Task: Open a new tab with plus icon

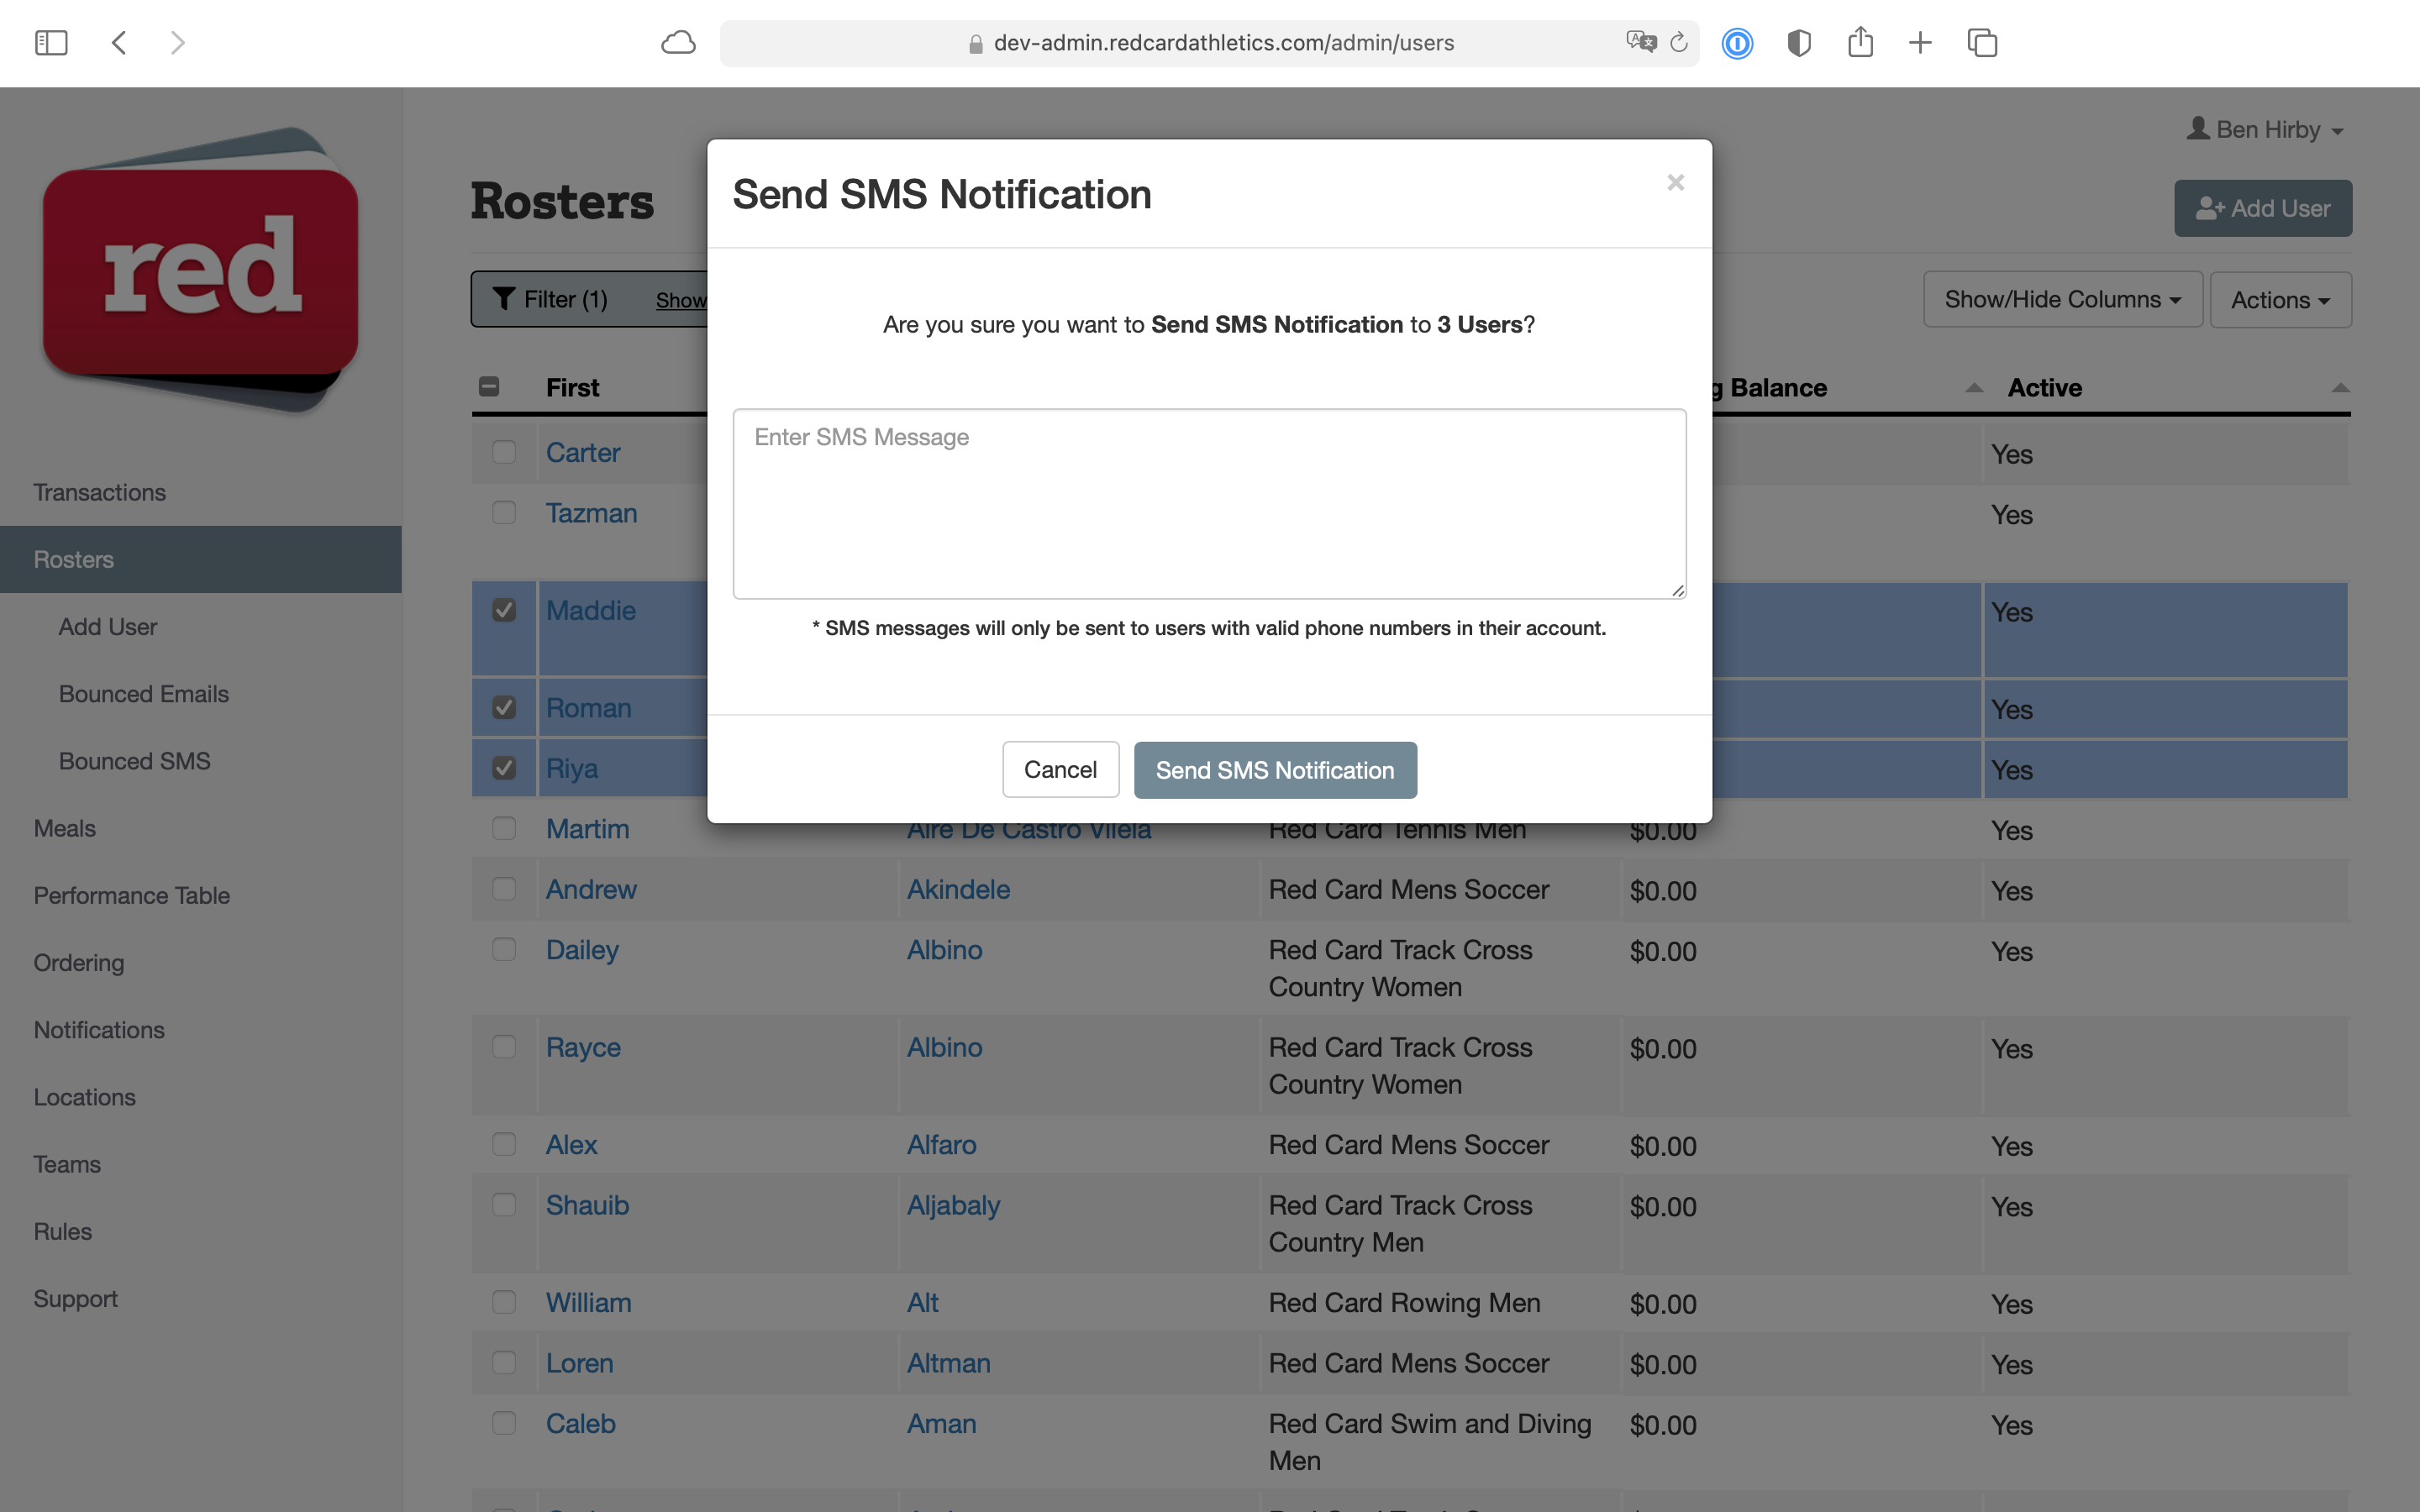Action: pyautogui.click(x=1920, y=43)
